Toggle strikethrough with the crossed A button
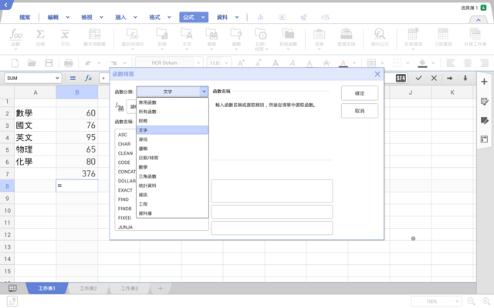Viewport: 494px width, 308px height. coord(327,63)
